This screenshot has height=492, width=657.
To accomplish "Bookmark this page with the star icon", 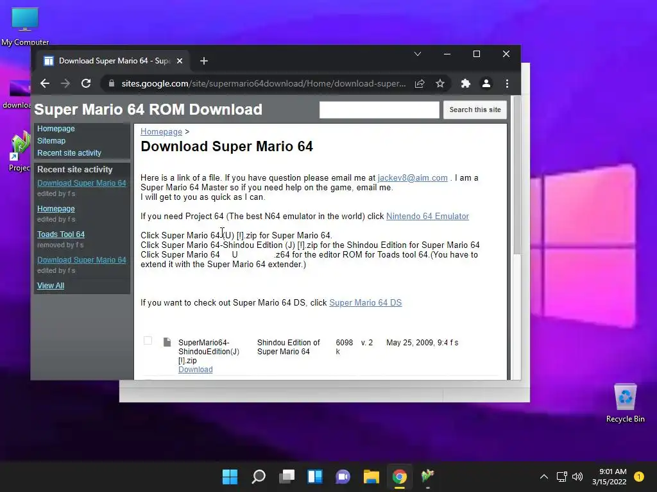I will (440, 83).
